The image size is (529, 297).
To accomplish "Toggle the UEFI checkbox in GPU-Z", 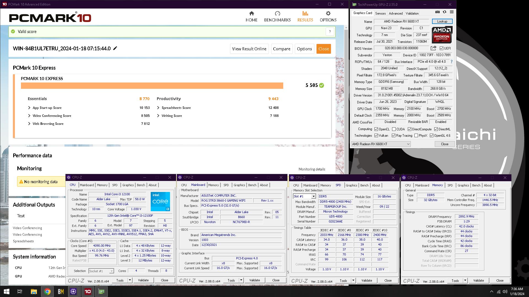I will [x=441, y=48].
